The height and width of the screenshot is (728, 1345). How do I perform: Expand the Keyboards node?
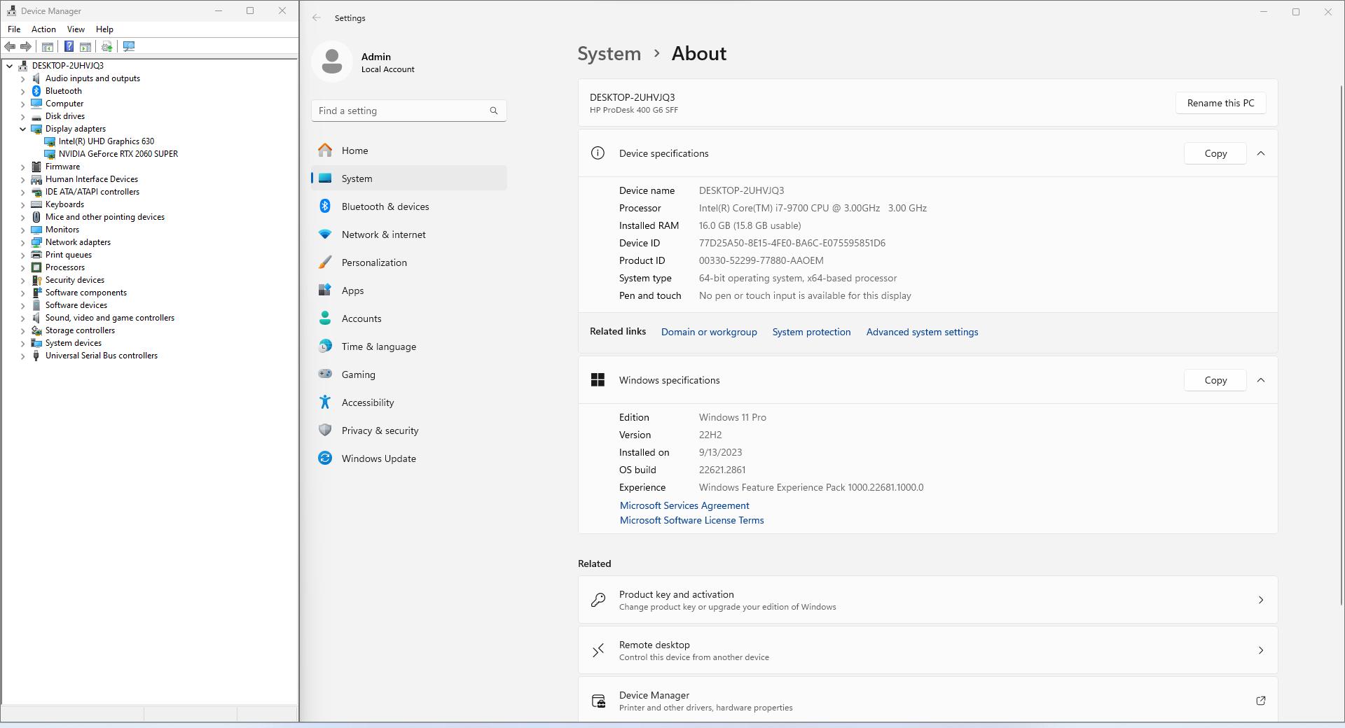22,204
